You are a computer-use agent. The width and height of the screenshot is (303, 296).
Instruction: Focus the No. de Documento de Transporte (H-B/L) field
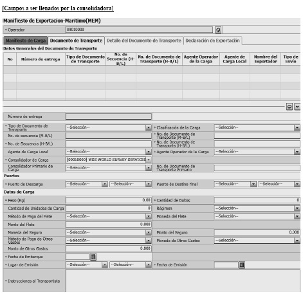point(257,143)
